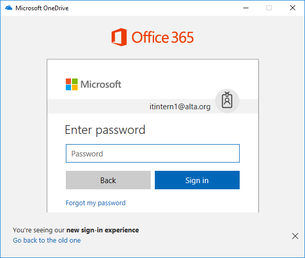The image size is (305, 258).
Task: Click the Microsoft wordmark text
Action: 101,85
